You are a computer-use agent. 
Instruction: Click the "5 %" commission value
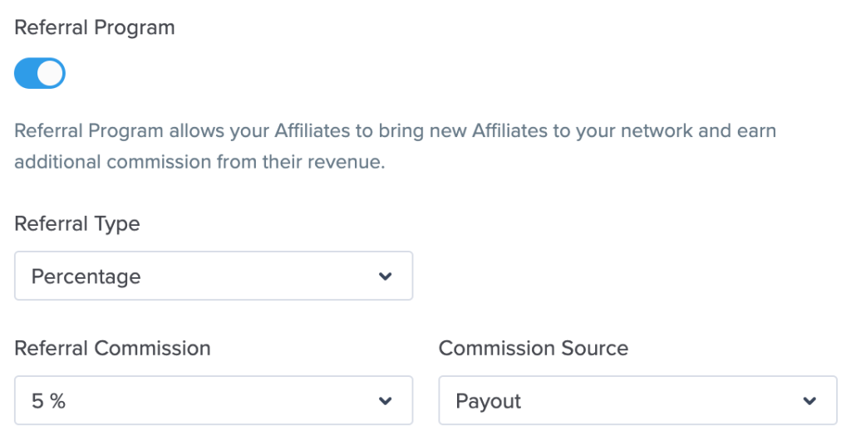click(48, 402)
